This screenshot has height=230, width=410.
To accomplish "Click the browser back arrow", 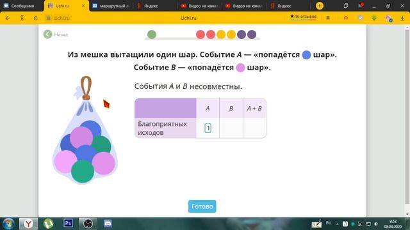I will [x=8, y=18].
